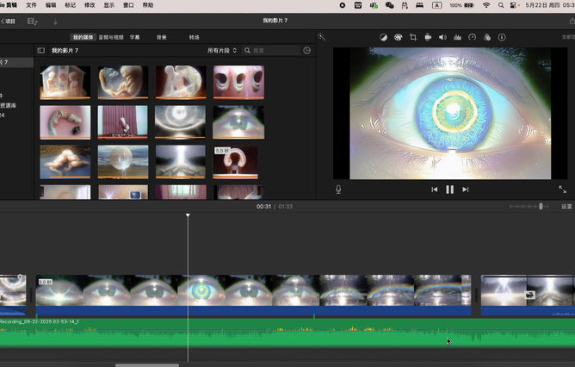Viewport: 575px width, 367px height.
Task: Select the red curtain thumbnail in media browser
Action: point(123,121)
